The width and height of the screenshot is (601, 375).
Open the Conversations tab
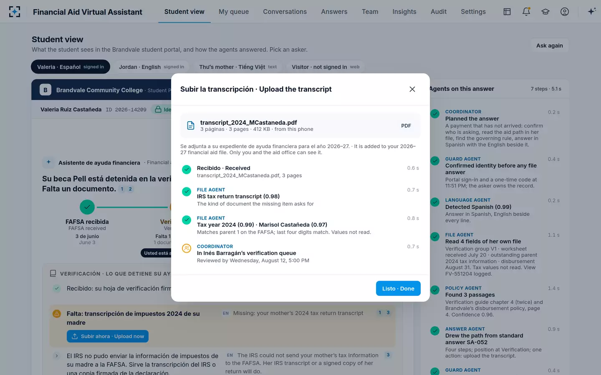click(285, 12)
